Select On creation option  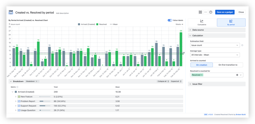[201, 65]
